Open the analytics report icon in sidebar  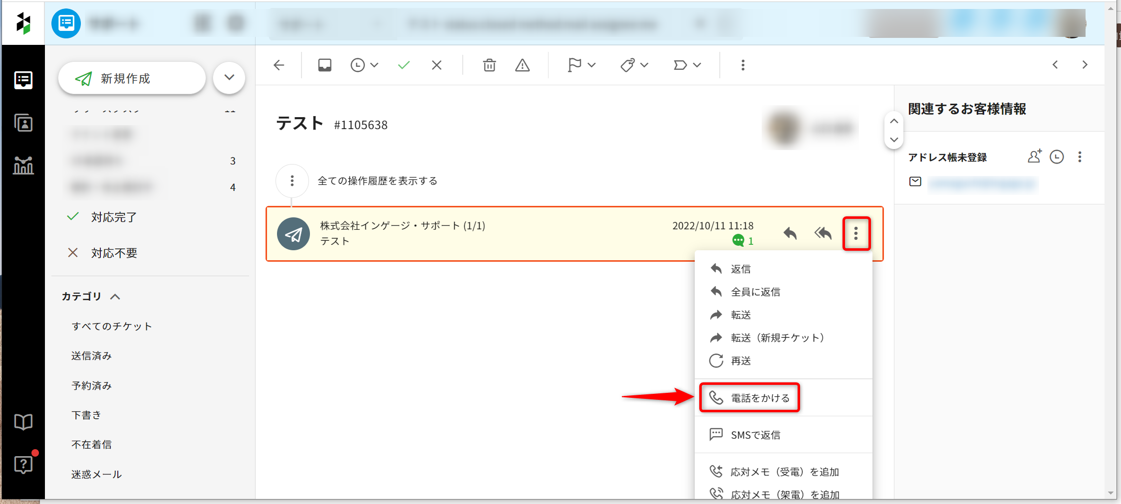[23, 166]
